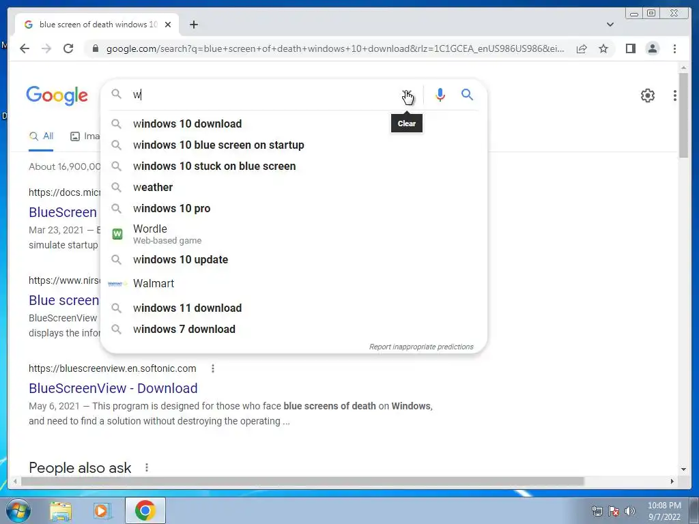Click the vertical scrollbar thumb
Screen dimensions: 699x524
[x=683, y=115]
